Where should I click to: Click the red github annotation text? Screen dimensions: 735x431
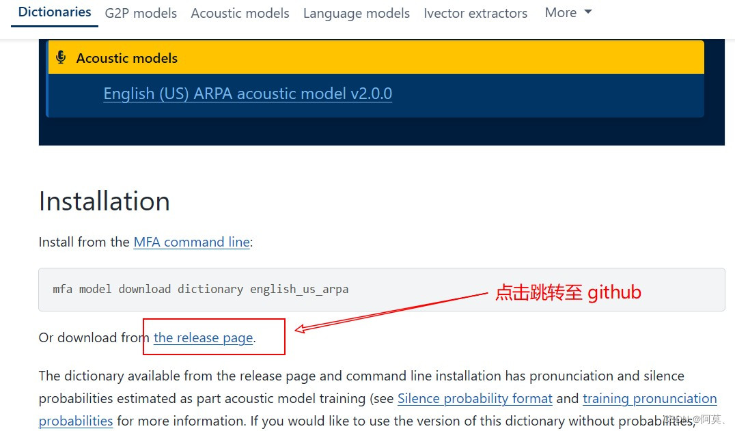click(568, 292)
